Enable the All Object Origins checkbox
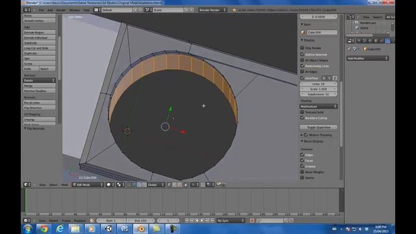This screenshot has height=234, width=416. [302, 60]
